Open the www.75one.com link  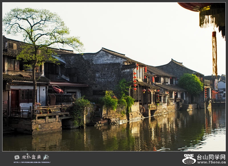point(211,162)
